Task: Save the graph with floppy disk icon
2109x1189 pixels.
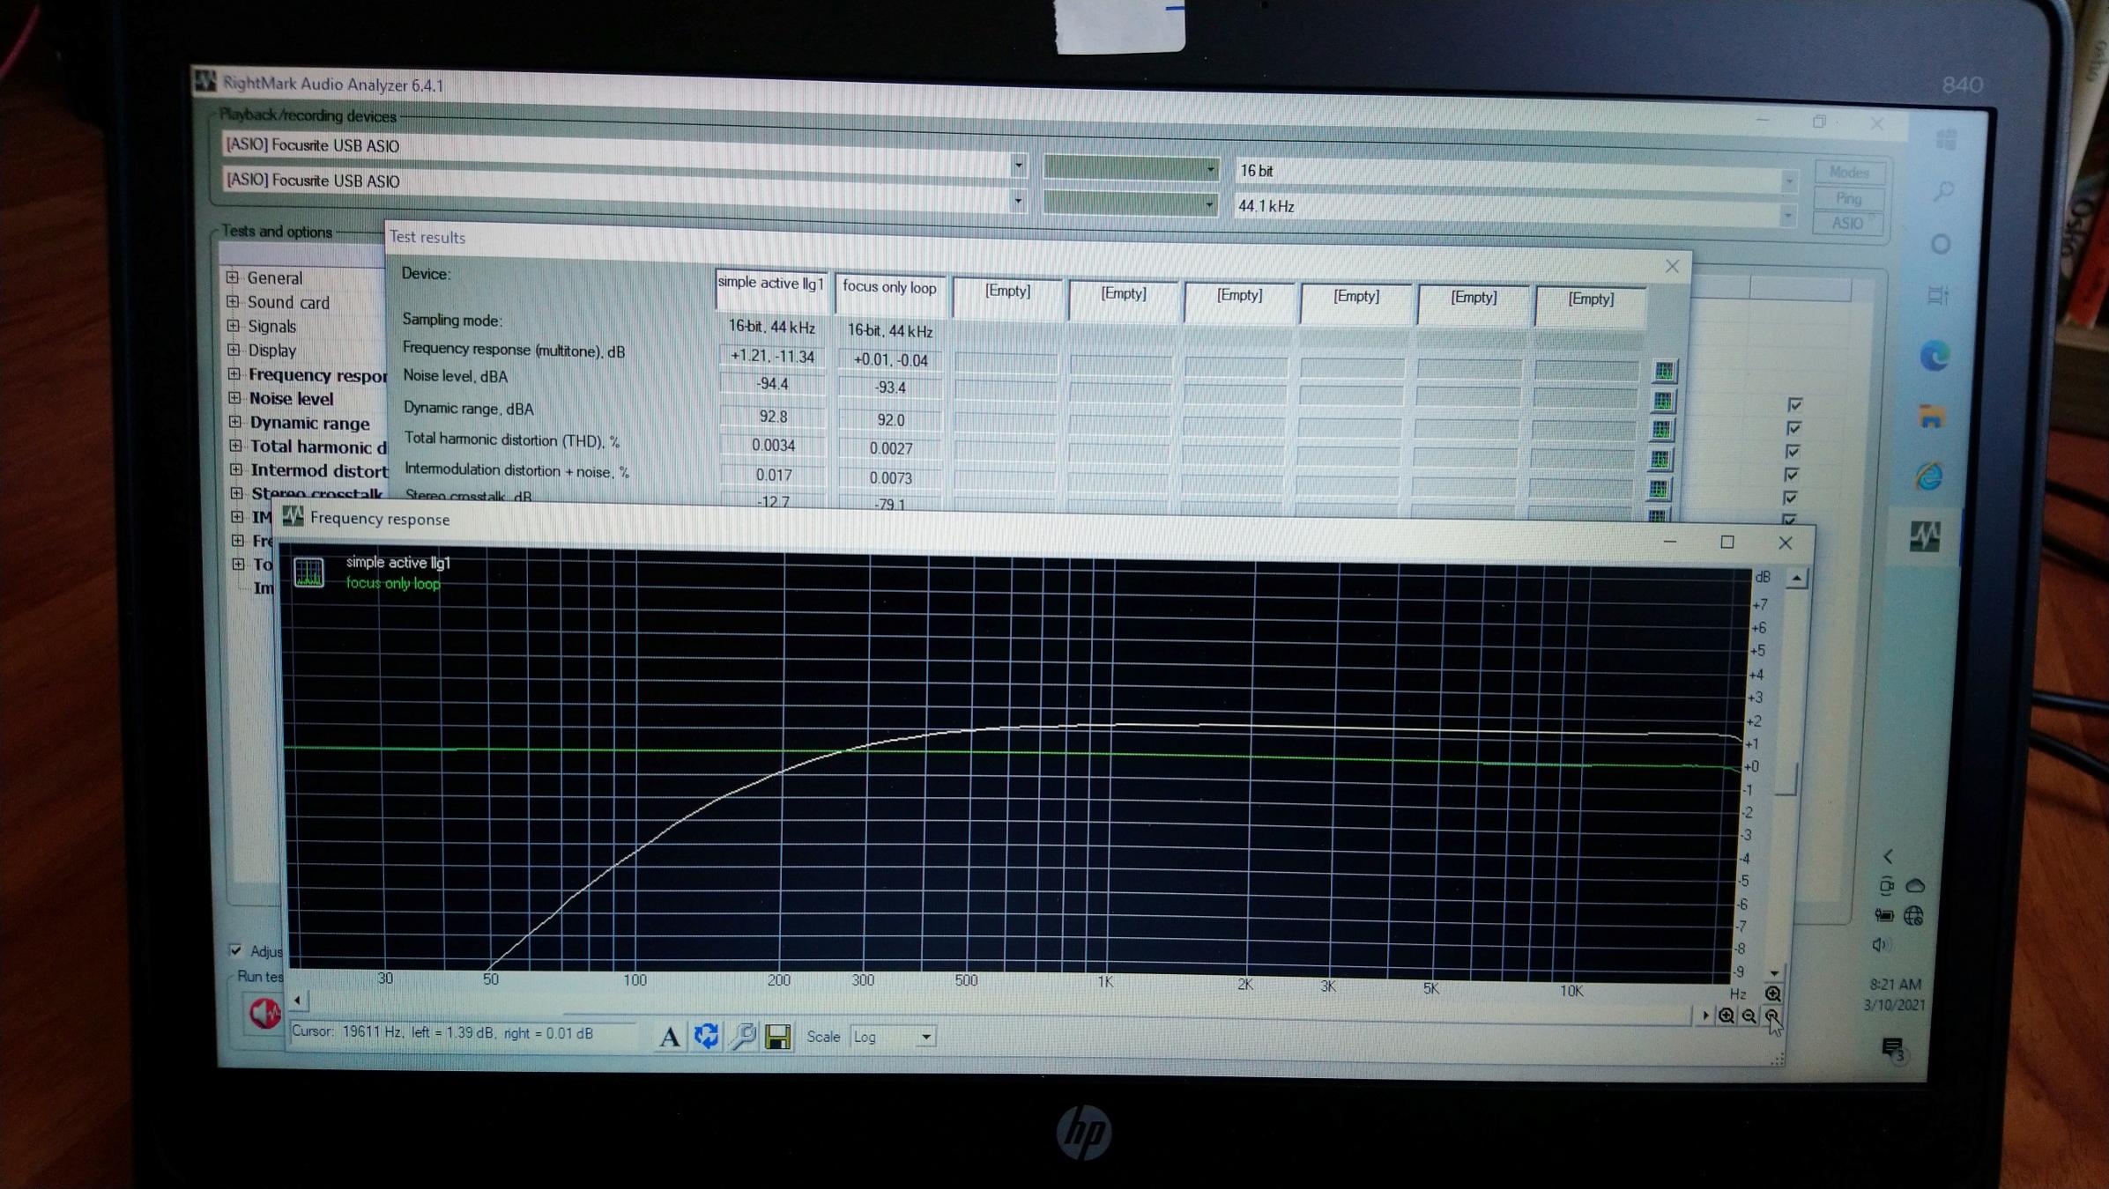Action: (x=777, y=1037)
